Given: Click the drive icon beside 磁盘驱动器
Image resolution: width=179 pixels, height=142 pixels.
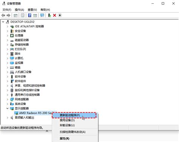Looking at the screenshot, I should [12, 40].
